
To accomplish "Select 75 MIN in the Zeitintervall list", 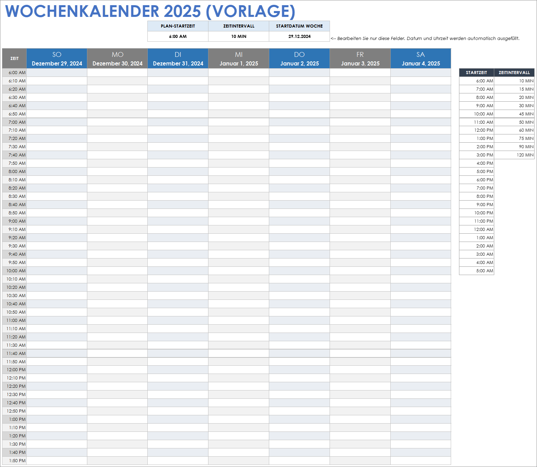I will click(x=514, y=139).
